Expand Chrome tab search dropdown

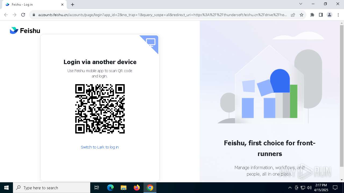301,4
